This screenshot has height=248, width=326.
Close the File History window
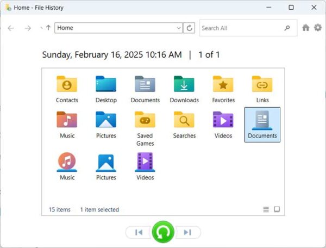tap(314, 7)
